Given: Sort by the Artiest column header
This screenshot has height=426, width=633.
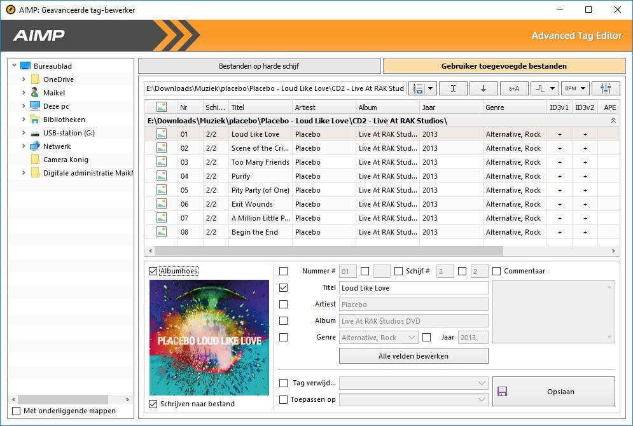Looking at the screenshot, I should (324, 107).
